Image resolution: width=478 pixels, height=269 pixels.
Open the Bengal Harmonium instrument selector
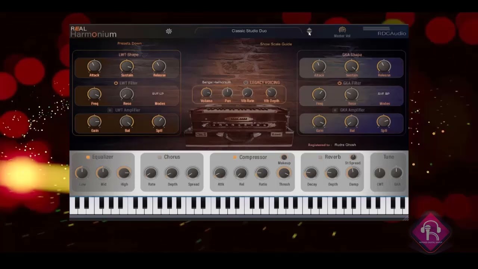coord(217,82)
